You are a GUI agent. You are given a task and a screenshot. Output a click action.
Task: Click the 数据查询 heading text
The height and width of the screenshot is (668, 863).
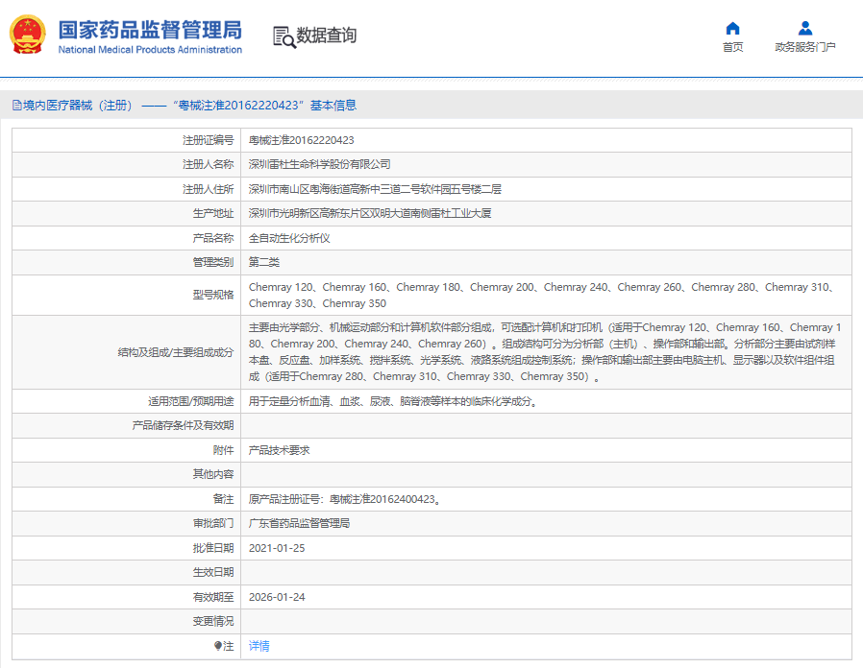(x=327, y=36)
